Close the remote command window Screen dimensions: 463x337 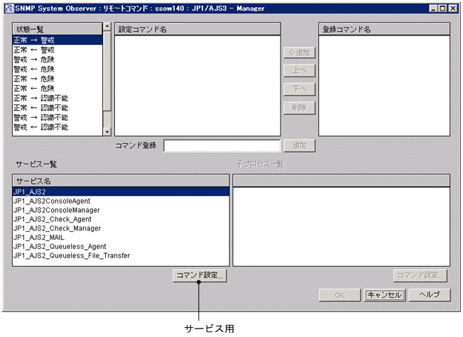tap(453, 9)
